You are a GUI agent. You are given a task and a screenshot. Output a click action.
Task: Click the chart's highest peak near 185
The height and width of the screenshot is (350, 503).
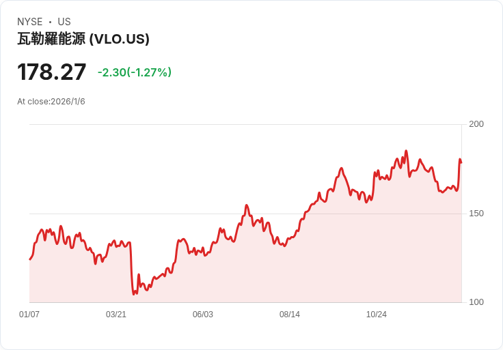pyautogui.click(x=406, y=151)
